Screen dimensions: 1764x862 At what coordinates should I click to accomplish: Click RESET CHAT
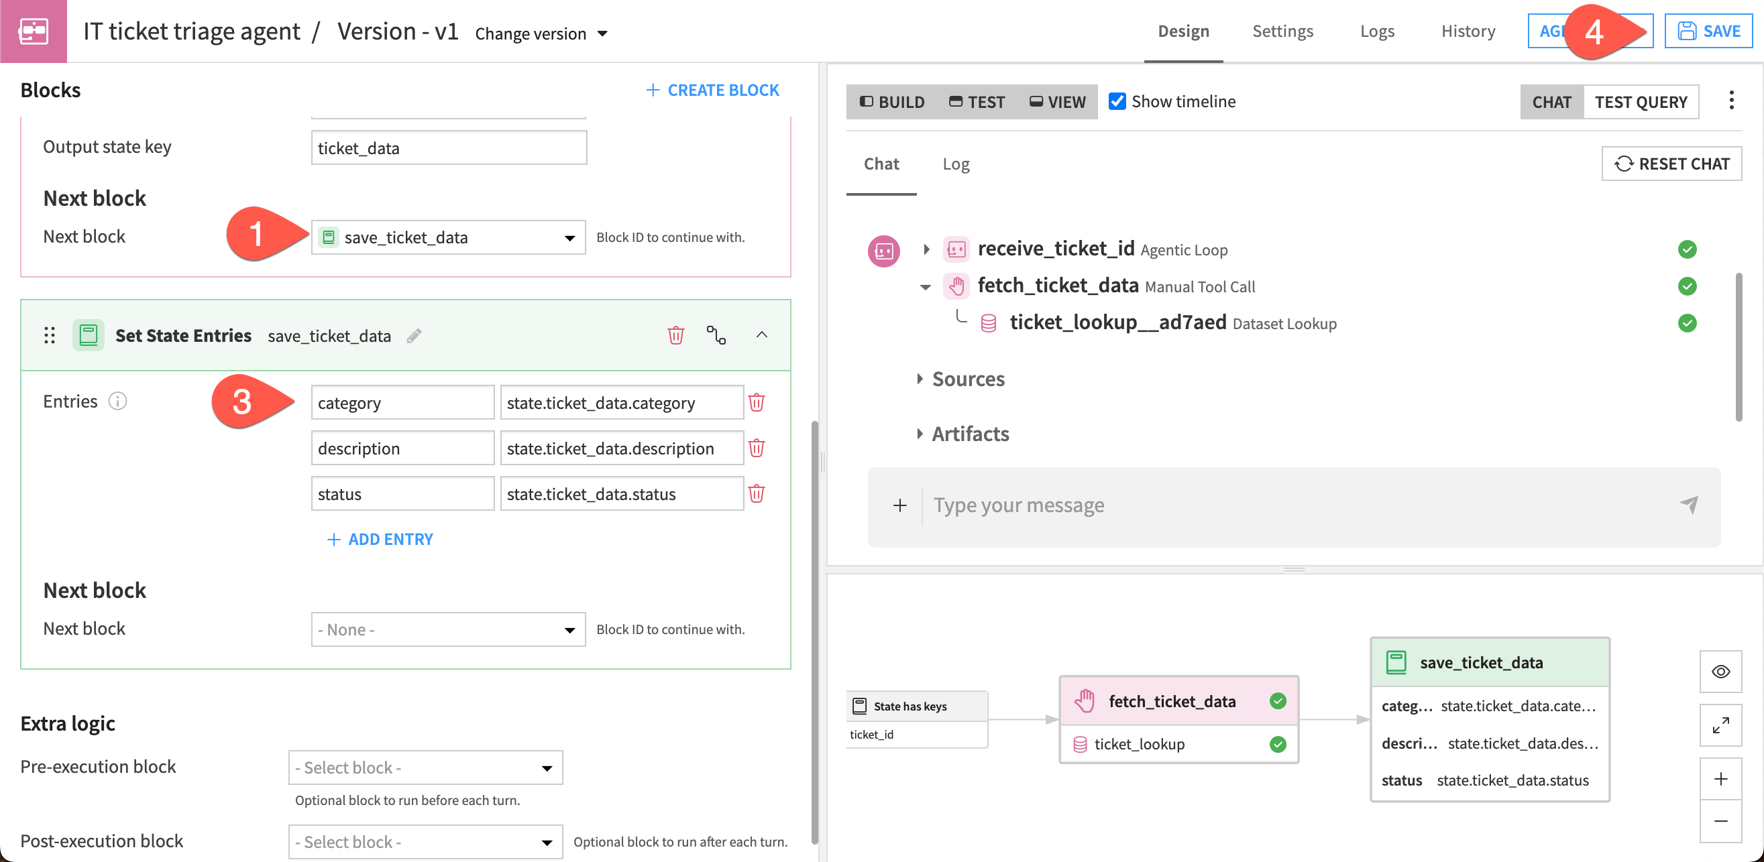(x=1671, y=164)
